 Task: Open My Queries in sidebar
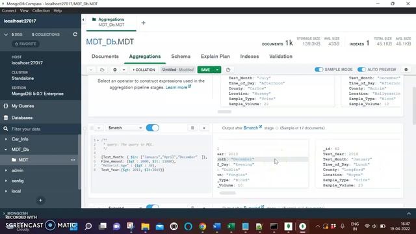coord(23,106)
